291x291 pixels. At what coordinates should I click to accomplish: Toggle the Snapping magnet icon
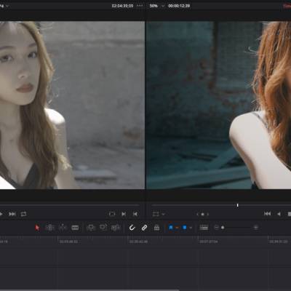click(132, 228)
